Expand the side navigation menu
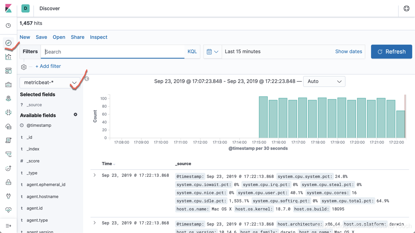Screen dimensions: 415x233 click(9, 226)
